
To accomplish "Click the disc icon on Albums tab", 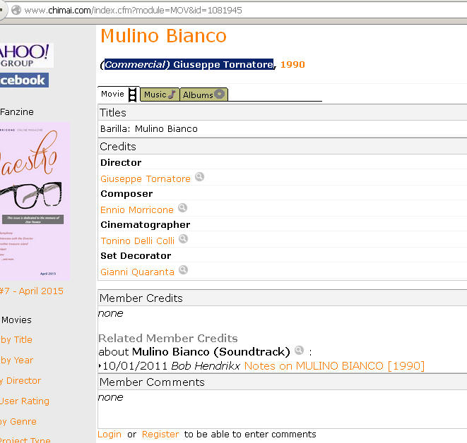I will coord(220,94).
